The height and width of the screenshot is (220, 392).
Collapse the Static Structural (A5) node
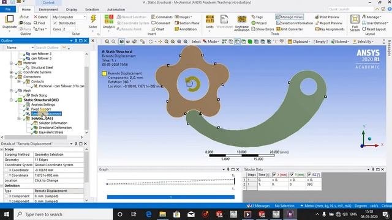tap(11, 100)
